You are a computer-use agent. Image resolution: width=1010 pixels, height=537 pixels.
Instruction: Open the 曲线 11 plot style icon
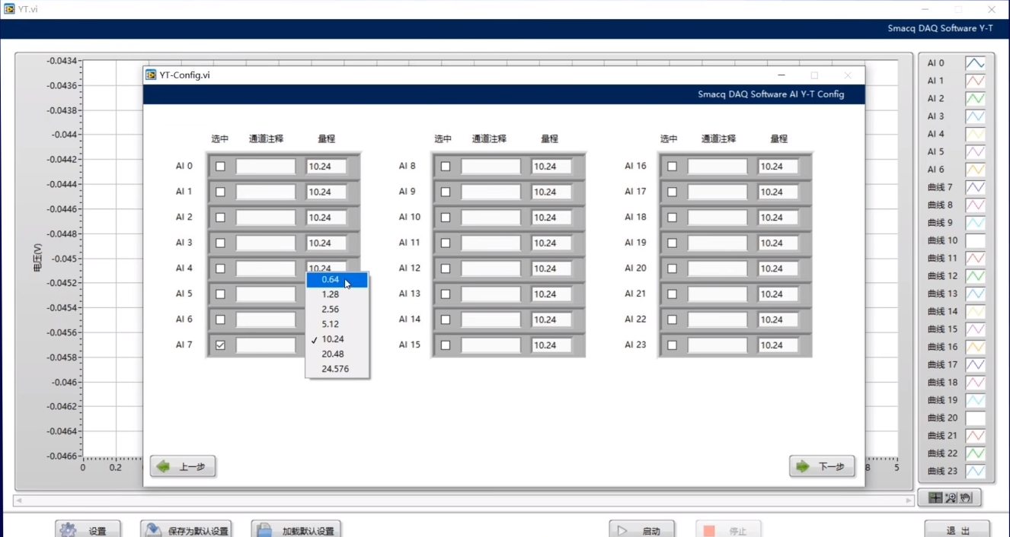[975, 259]
